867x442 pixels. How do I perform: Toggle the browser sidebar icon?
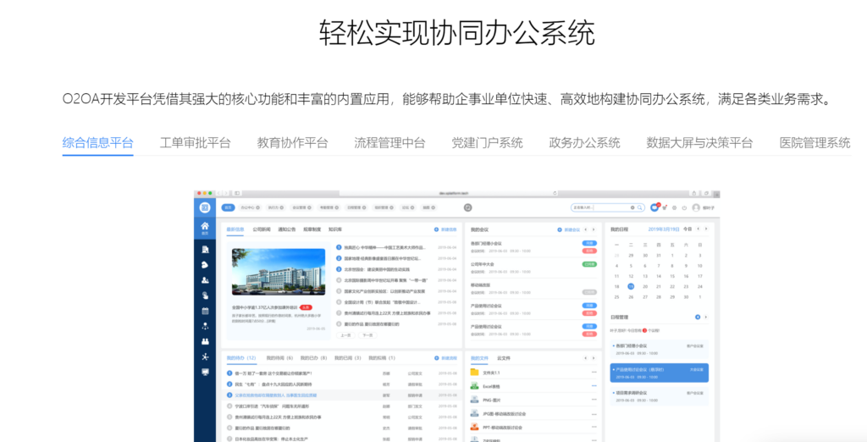tap(237, 193)
